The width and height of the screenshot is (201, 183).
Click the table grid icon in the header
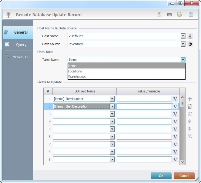coord(169,15)
